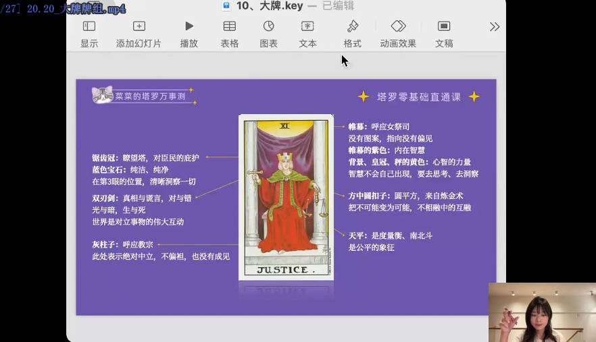Click the 天平 text block on slide

click(390, 241)
